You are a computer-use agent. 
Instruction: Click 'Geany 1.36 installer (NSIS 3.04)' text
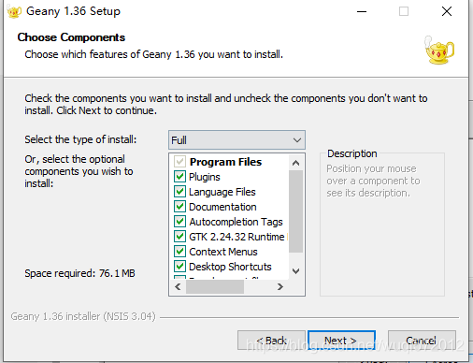click(83, 316)
